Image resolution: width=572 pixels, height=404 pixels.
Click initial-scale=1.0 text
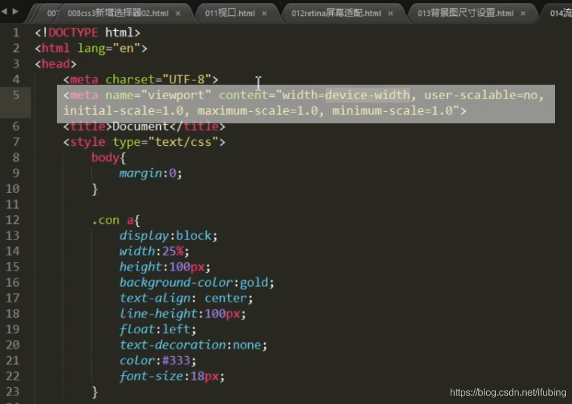pos(123,111)
